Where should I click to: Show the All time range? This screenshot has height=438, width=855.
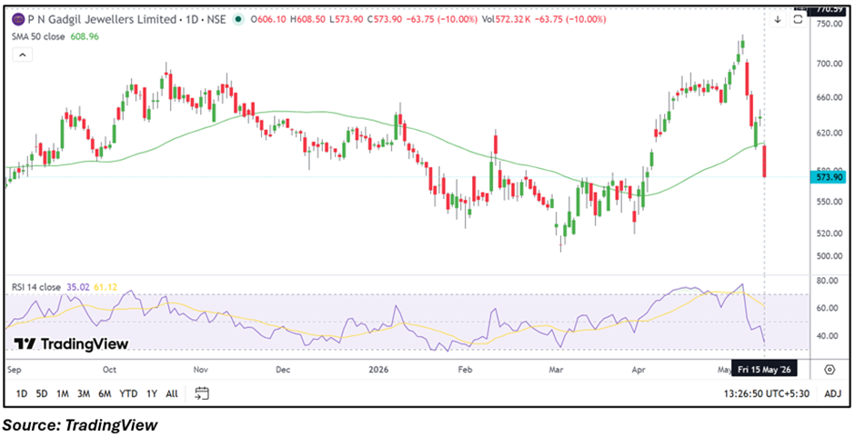click(x=172, y=393)
